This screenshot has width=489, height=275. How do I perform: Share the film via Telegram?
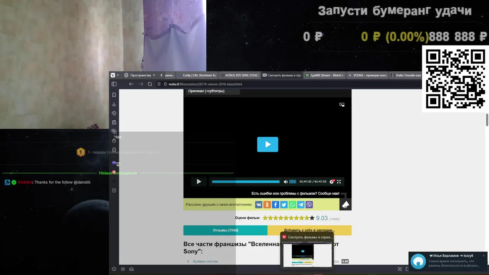301,205
